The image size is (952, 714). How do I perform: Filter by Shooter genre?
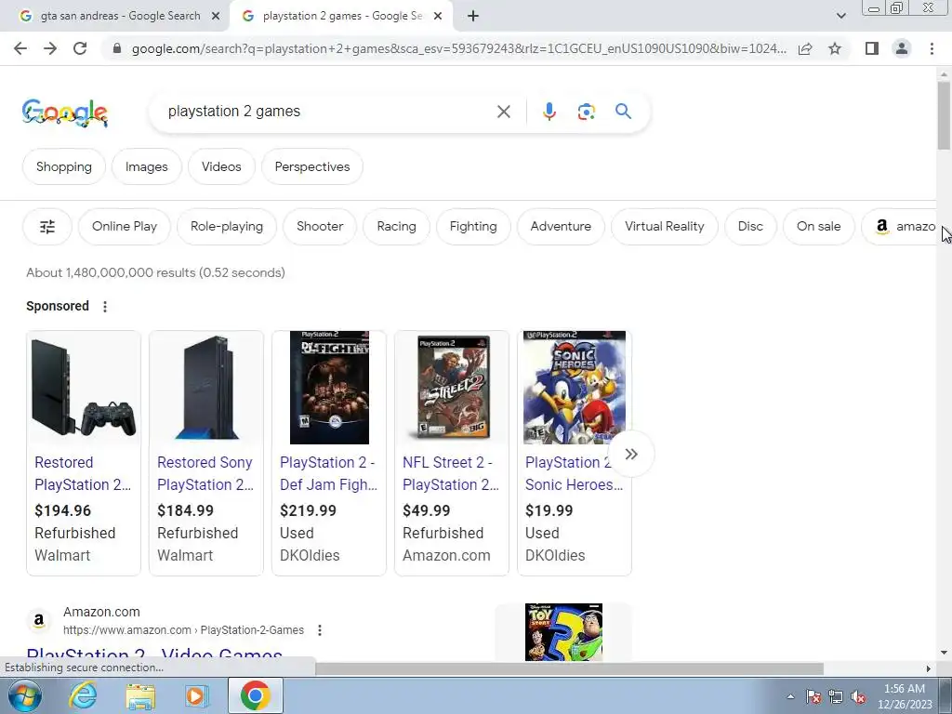(320, 227)
